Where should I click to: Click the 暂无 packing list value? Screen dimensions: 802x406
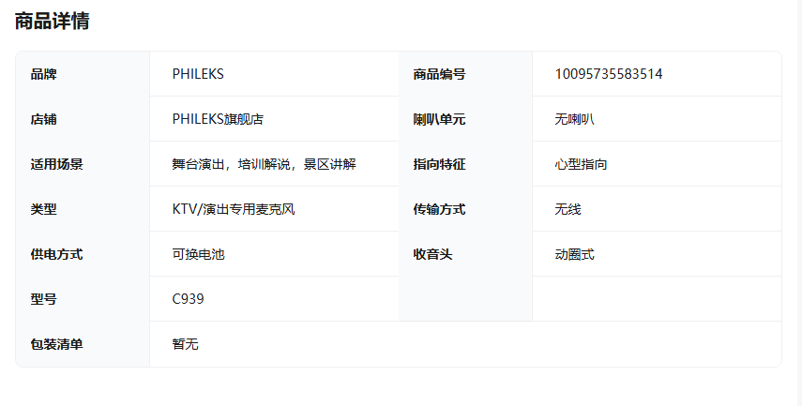point(185,344)
